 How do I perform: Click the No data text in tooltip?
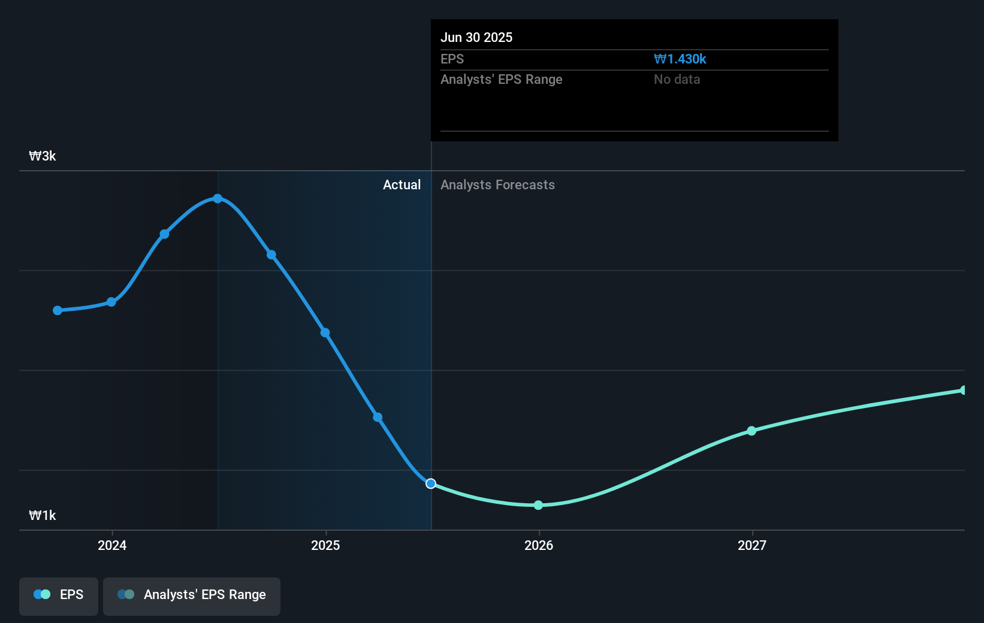[x=677, y=79]
